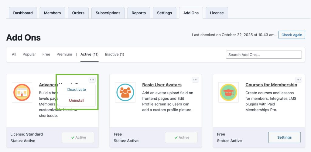Show Premium add-ons filter

pyautogui.click(x=64, y=55)
